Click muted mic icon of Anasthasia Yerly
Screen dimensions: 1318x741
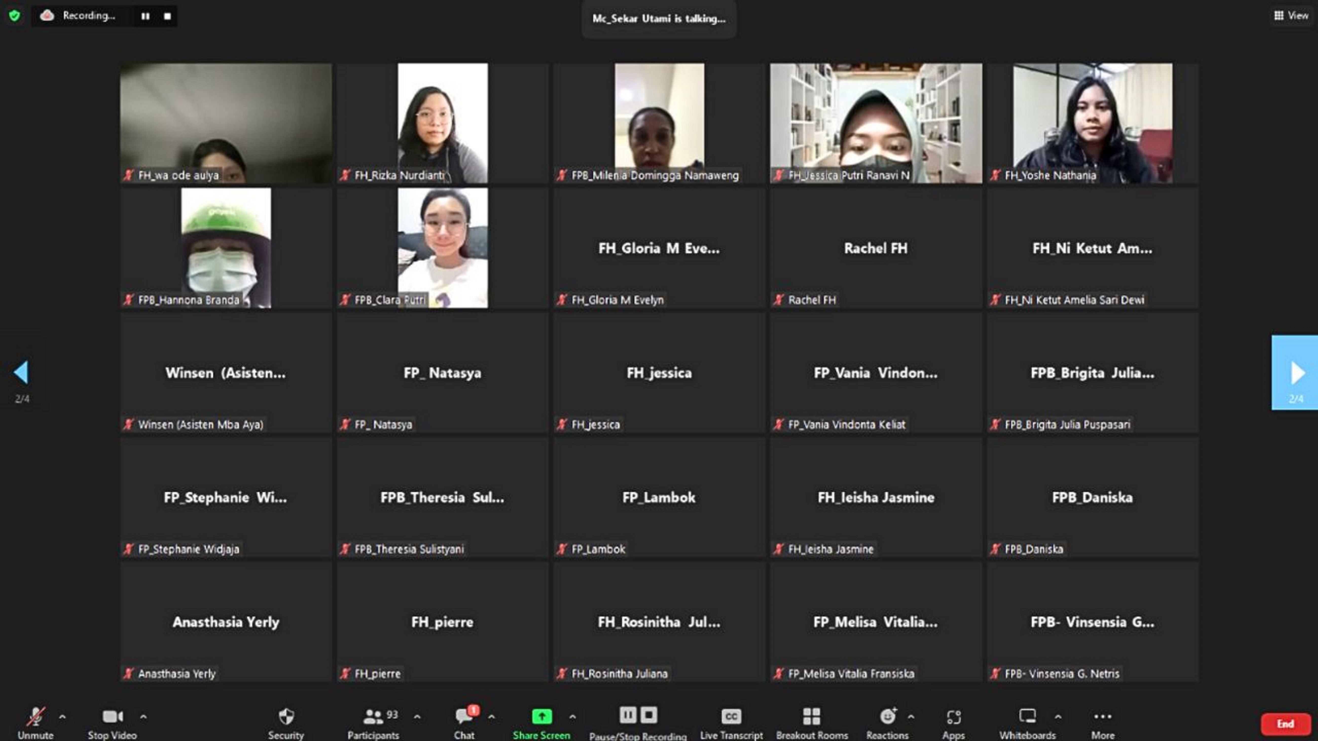pos(129,674)
